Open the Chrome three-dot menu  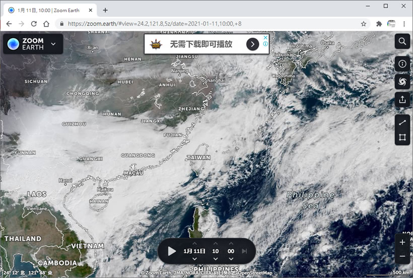(404, 24)
